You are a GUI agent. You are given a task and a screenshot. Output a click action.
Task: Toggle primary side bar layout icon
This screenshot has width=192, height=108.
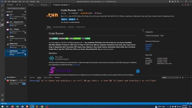(x=170, y=1)
